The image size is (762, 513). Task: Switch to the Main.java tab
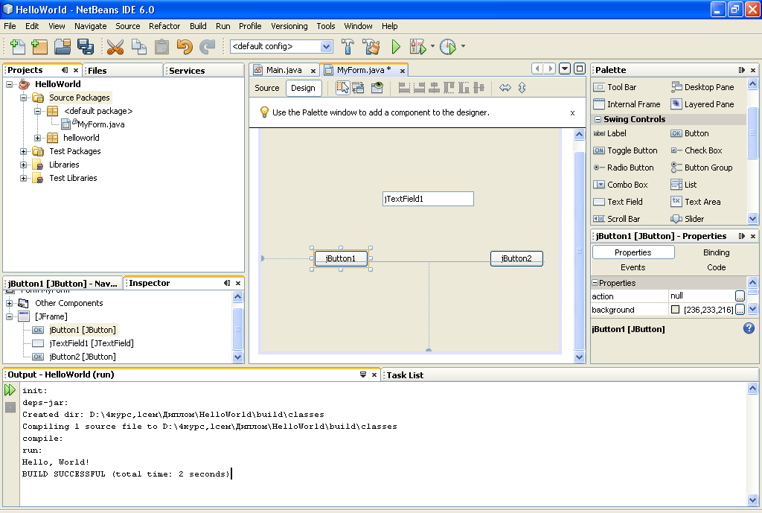click(x=284, y=70)
